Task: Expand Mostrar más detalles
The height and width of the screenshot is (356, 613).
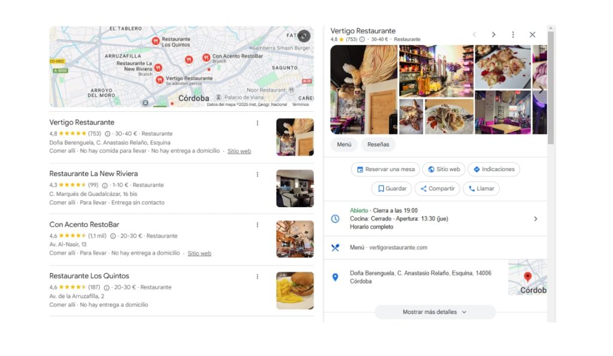Action: click(435, 312)
